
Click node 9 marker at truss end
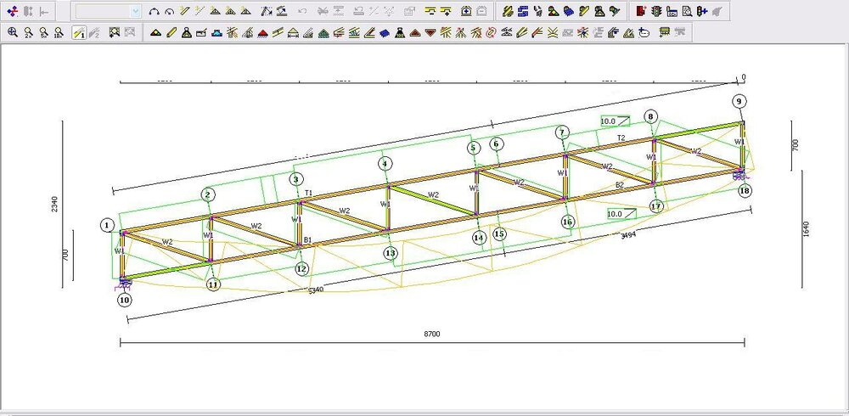[x=739, y=101]
